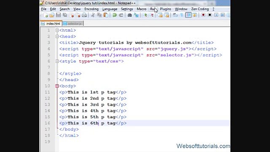This screenshot has width=270, height=152.
Task: Open the ? help menu
Action: click(x=213, y=9)
